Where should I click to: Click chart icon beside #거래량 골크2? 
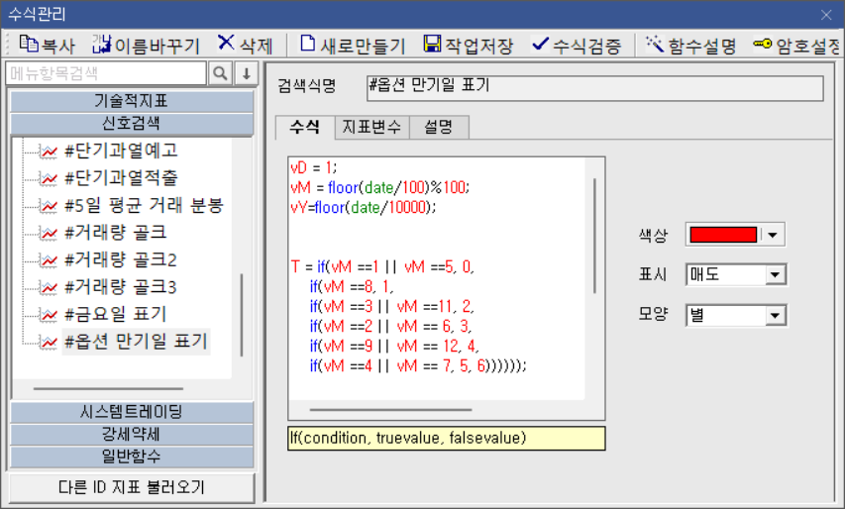point(49,260)
